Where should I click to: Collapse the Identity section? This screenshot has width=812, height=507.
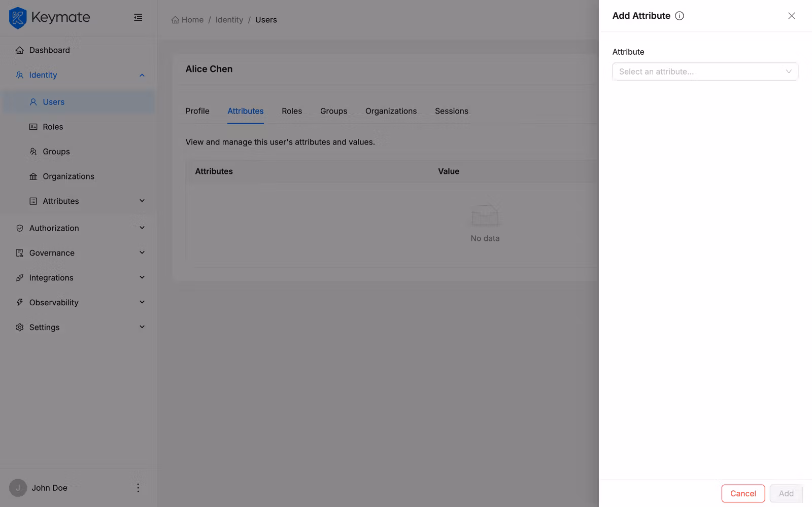coord(142,75)
